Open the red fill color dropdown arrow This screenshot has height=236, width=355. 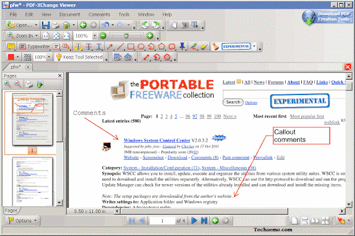coord(18,57)
